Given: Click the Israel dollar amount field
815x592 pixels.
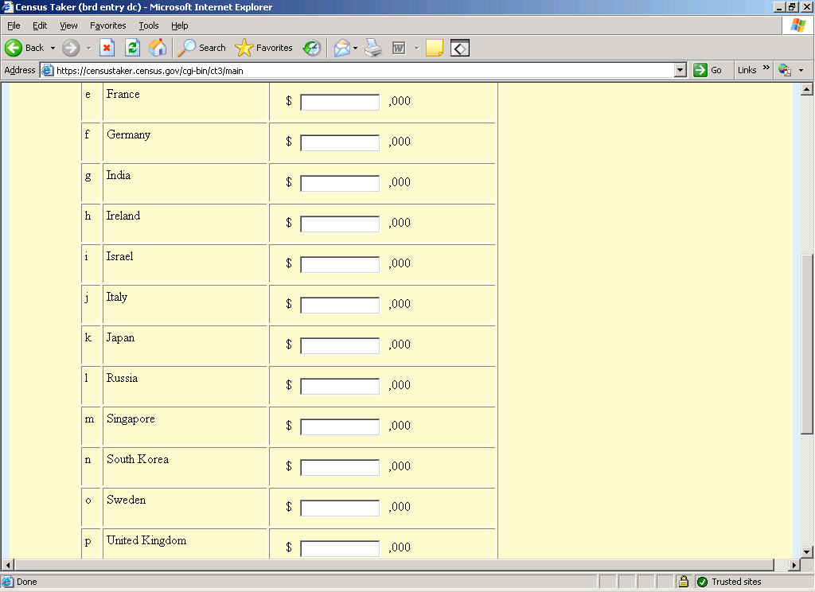Looking at the screenshot, I should [340, 264].
